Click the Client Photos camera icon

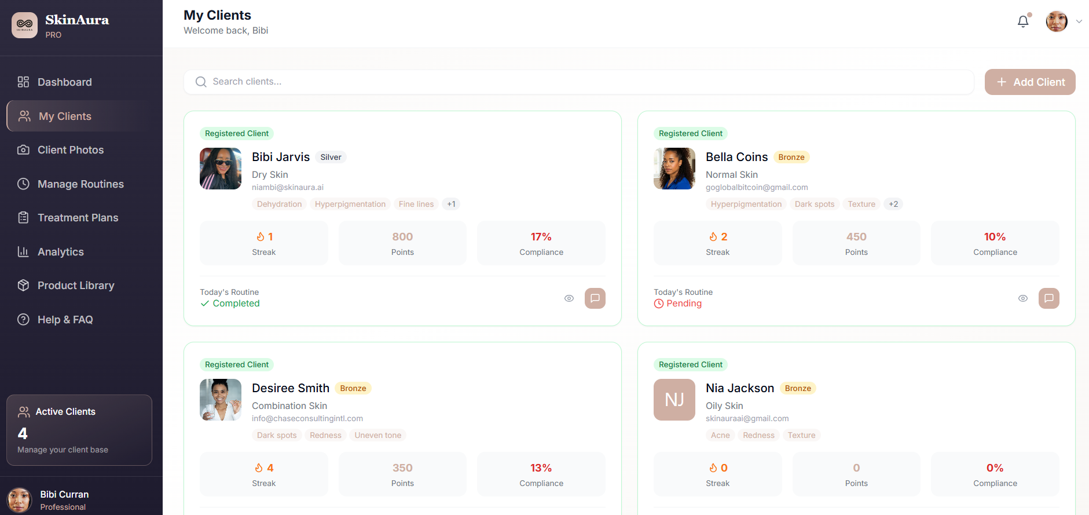pos(23,150)
